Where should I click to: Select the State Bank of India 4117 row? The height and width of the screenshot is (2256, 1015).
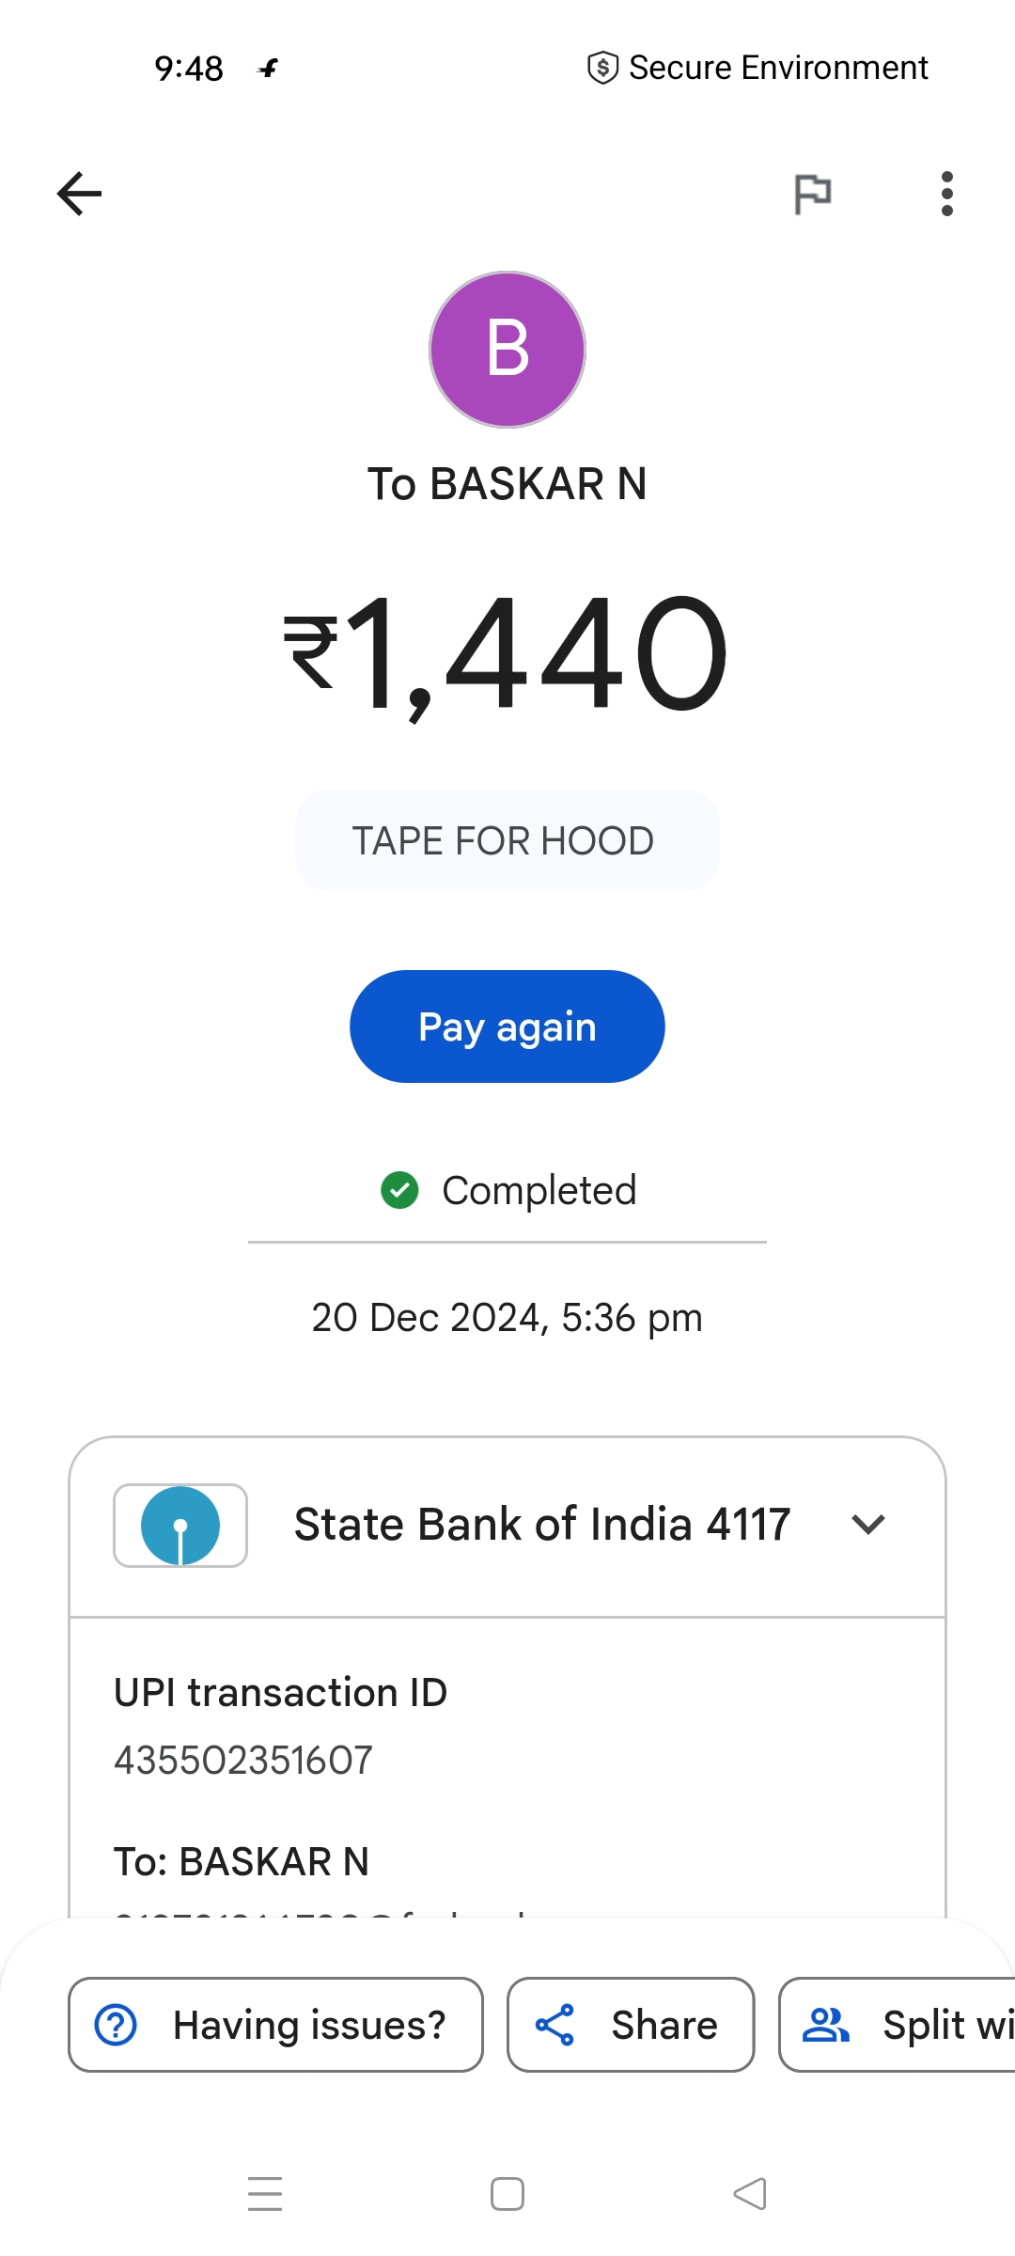(x=507, y=1526)
